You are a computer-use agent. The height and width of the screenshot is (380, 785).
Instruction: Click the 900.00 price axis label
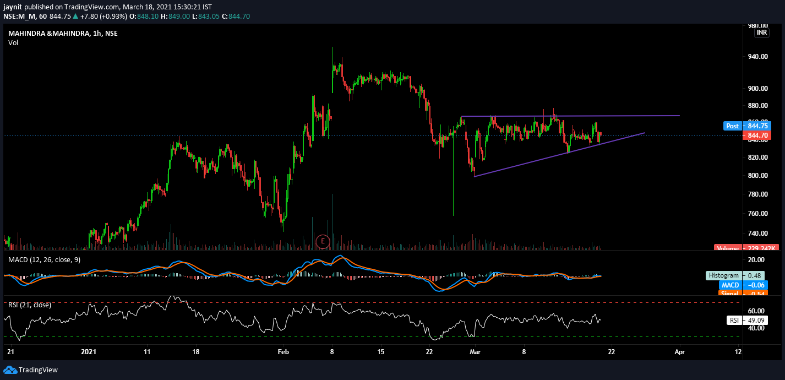click(x=758, y=88)
